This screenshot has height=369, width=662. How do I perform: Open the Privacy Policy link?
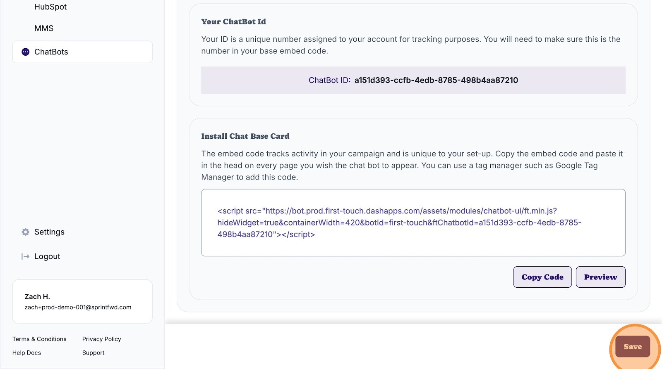102,339
